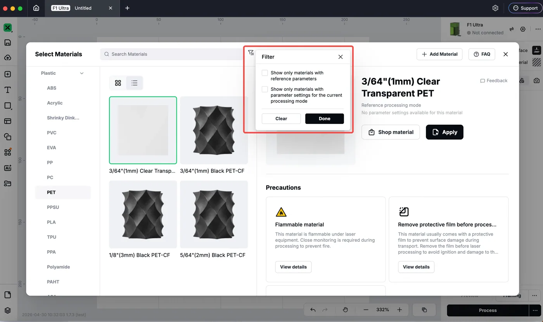This screenshot has height=322, width=543.
Task: Click the Search Materials field
Action: point(173,54)
